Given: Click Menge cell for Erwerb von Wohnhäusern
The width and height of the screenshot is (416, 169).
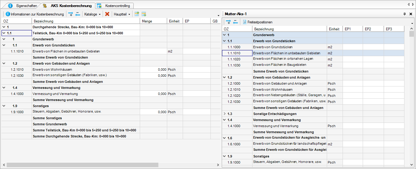Looking at the screenshot, I should point(153,69).
